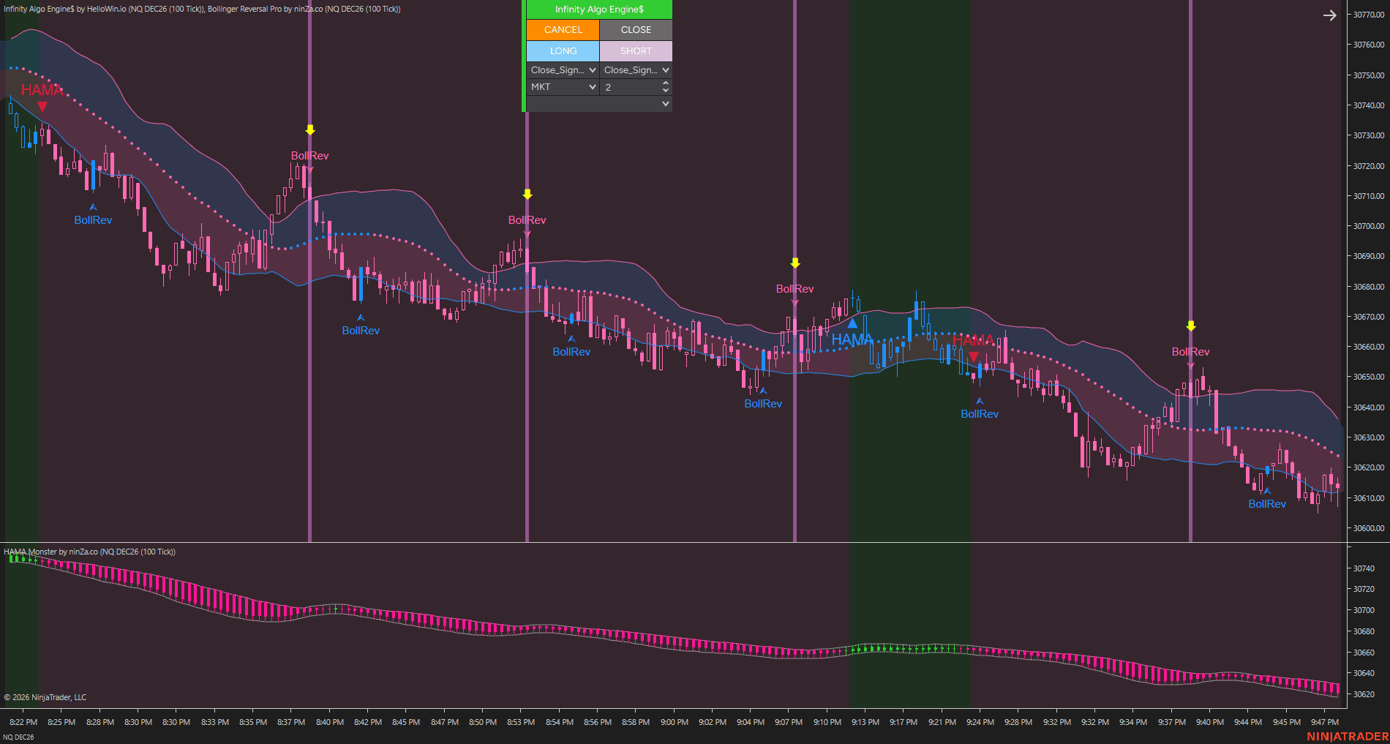This screenshot has height=744, width=1390.
Task: Click the yellow down arrow near 9:07 PM
Action: 795,263
